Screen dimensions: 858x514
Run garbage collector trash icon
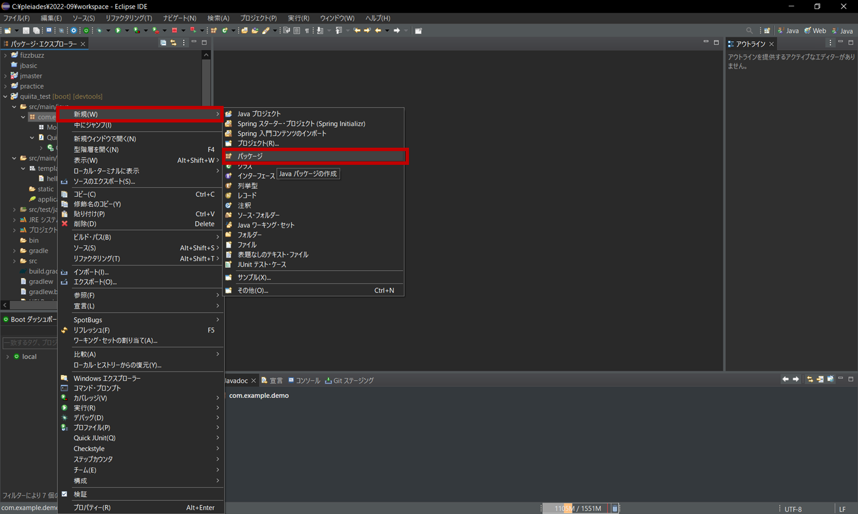click(x=615, y=508)
